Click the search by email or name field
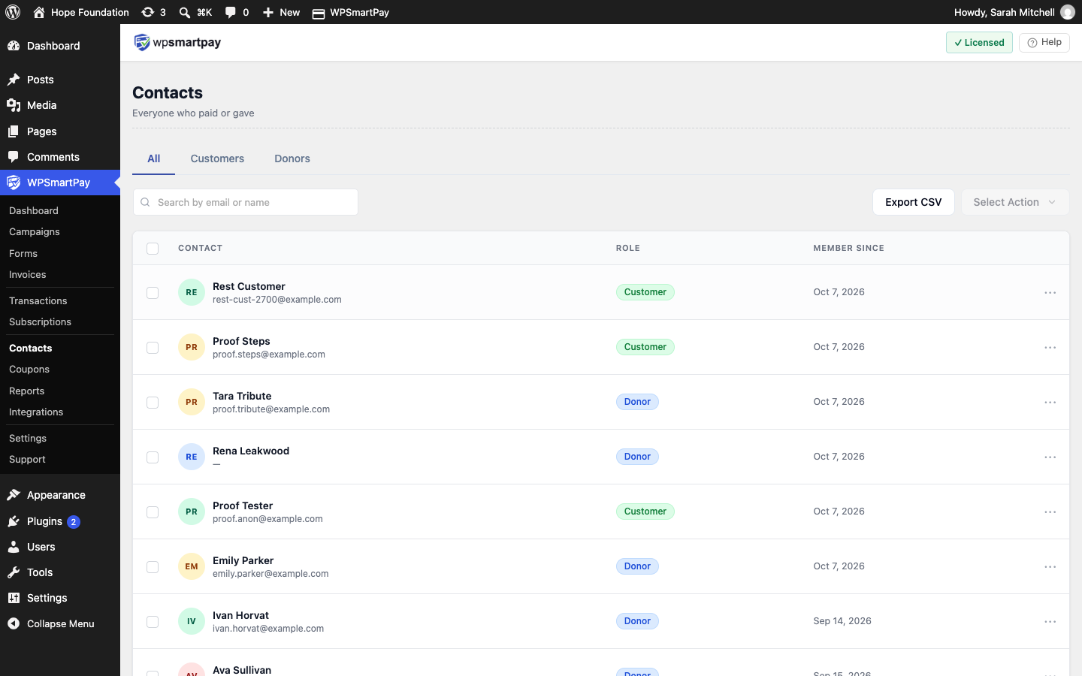Screen dimensions: 1082x676 246,202
